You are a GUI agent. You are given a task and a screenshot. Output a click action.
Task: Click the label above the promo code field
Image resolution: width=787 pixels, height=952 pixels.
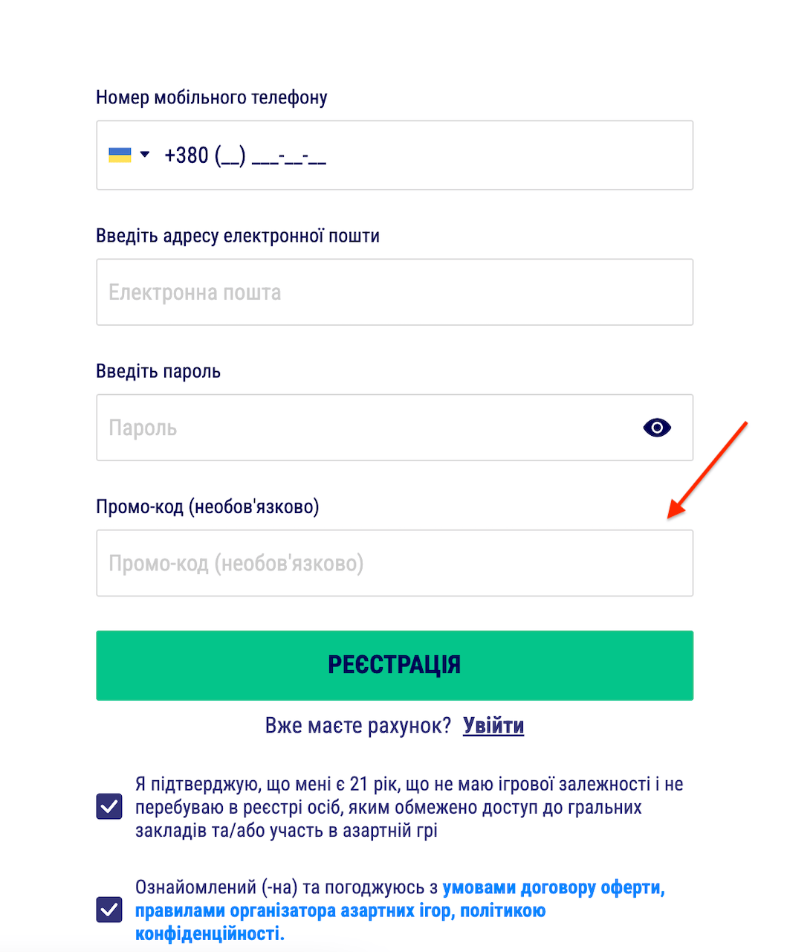(207, 506)
